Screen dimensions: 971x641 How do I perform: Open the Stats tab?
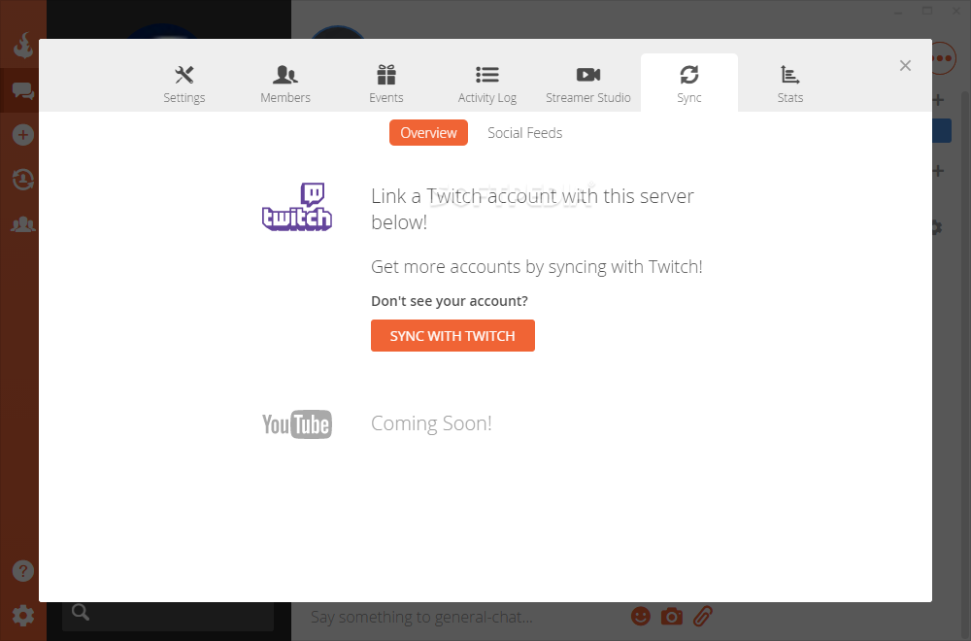789,84
